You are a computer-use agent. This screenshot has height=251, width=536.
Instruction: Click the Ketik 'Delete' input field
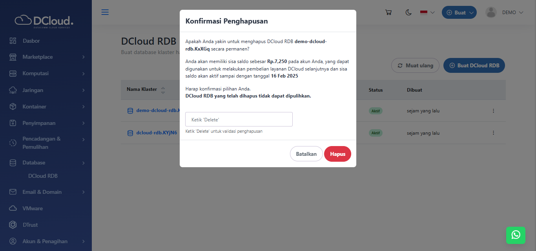(239, 119)
